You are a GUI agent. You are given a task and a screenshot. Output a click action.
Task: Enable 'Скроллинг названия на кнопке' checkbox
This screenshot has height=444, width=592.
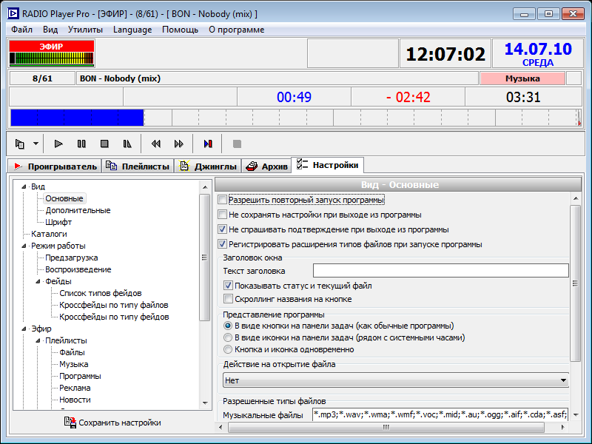coord(228,299)
